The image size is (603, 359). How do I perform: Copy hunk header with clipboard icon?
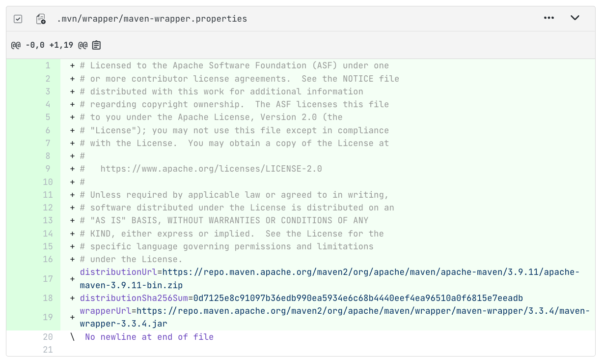coord(97,45)
